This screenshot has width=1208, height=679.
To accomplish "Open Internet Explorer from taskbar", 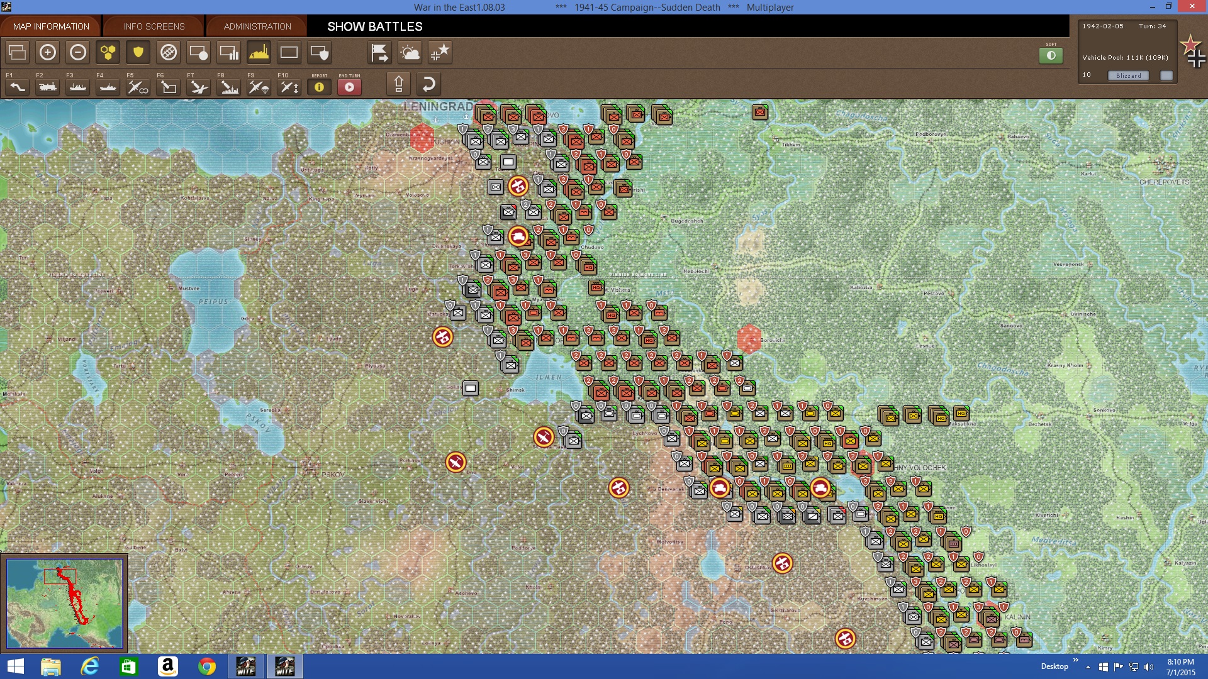I will [90, 666].
